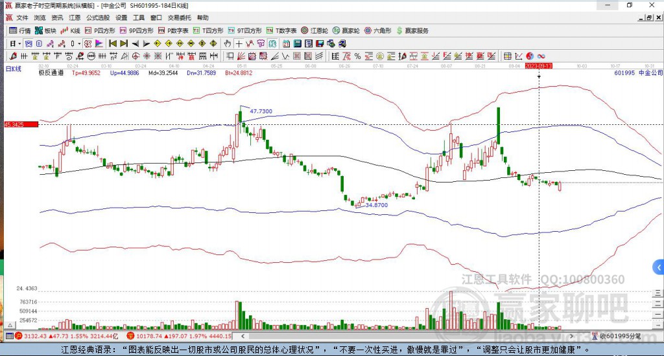Screen dimensions: 664x356
Task: Click the Md=39.2544 indicator value
Action: point(163,72)
